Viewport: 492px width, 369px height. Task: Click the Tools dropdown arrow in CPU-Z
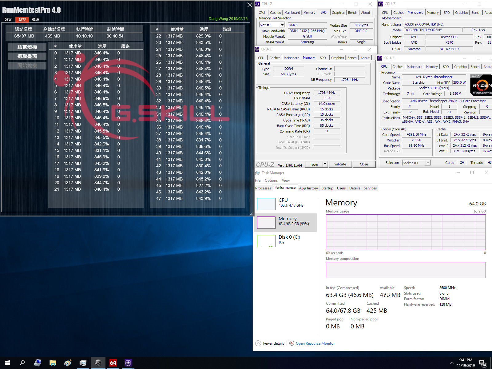pyautogui.click(x=325, y=164)
